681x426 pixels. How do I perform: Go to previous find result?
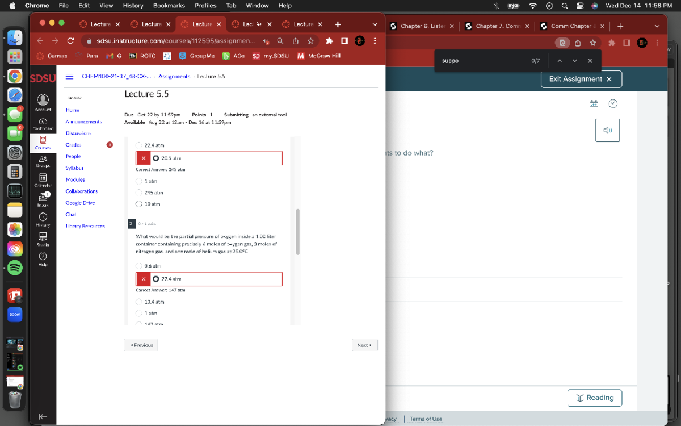[x=560, y=61]
